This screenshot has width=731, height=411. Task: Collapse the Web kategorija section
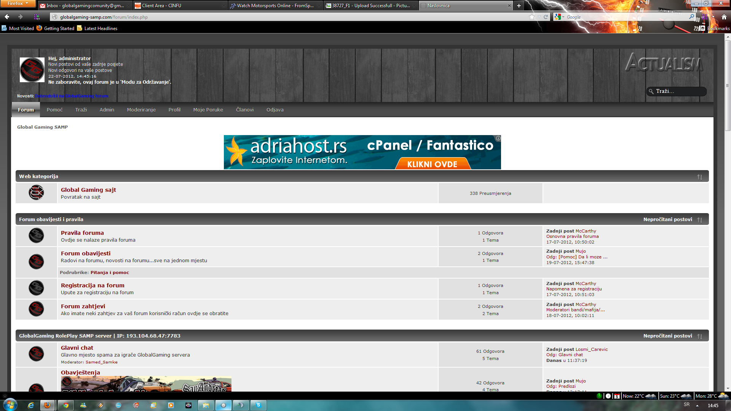(x=699, y=177)
